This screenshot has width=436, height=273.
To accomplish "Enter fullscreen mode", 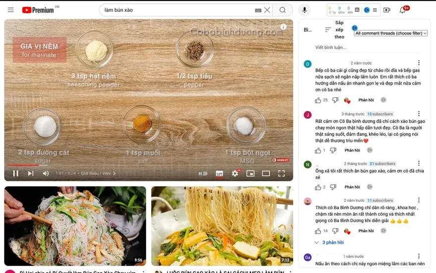I will click(x=281, y=174).
